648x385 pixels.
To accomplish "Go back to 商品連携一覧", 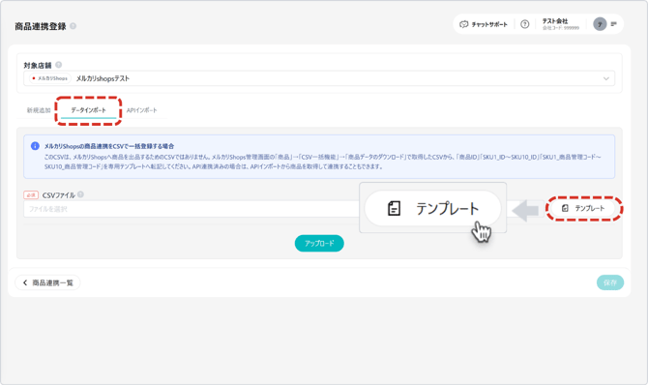I will pyautogui.click(x=48, y=282).
